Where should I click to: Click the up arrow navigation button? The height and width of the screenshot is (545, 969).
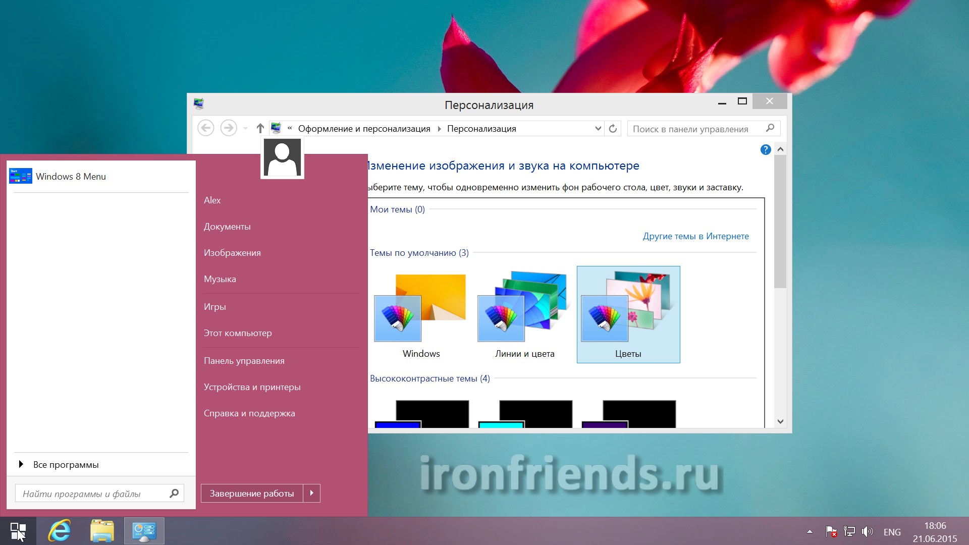pyautogui.click(x=260, y=129)
